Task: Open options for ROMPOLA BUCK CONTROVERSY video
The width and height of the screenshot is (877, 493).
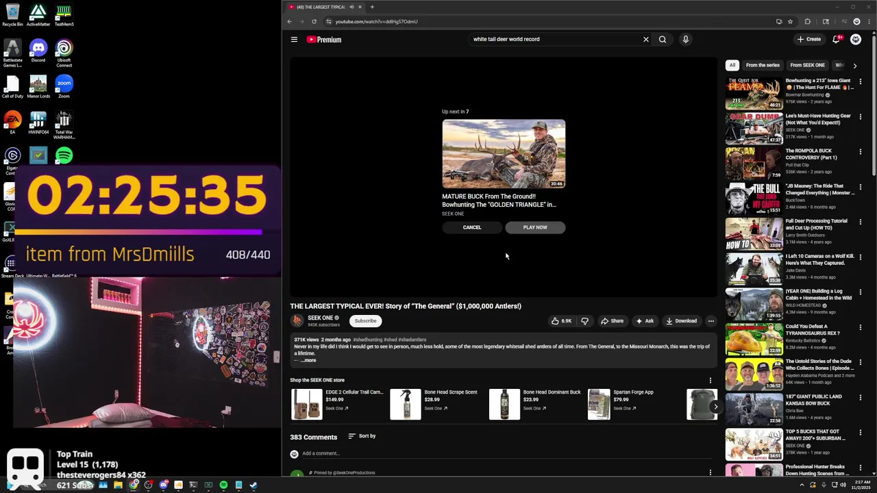Action: click(861, 151)
